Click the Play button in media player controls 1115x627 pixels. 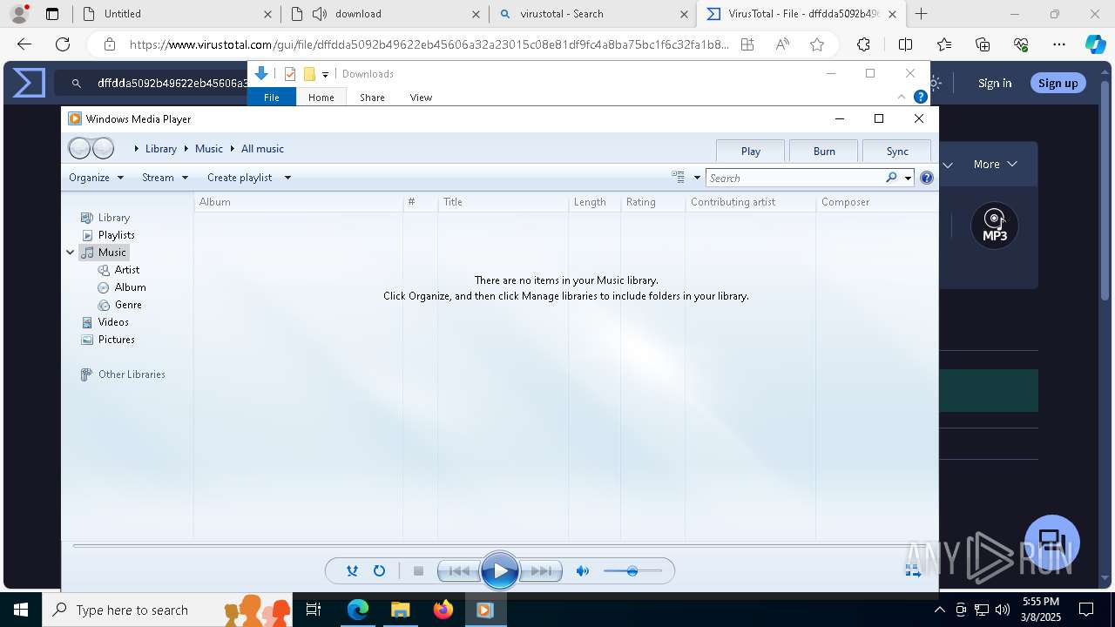[500, 571]
